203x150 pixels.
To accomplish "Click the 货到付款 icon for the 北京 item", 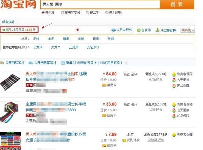I will [124, 140].
